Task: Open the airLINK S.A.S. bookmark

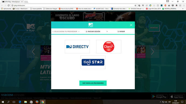Action: click(x=101, y=9)
